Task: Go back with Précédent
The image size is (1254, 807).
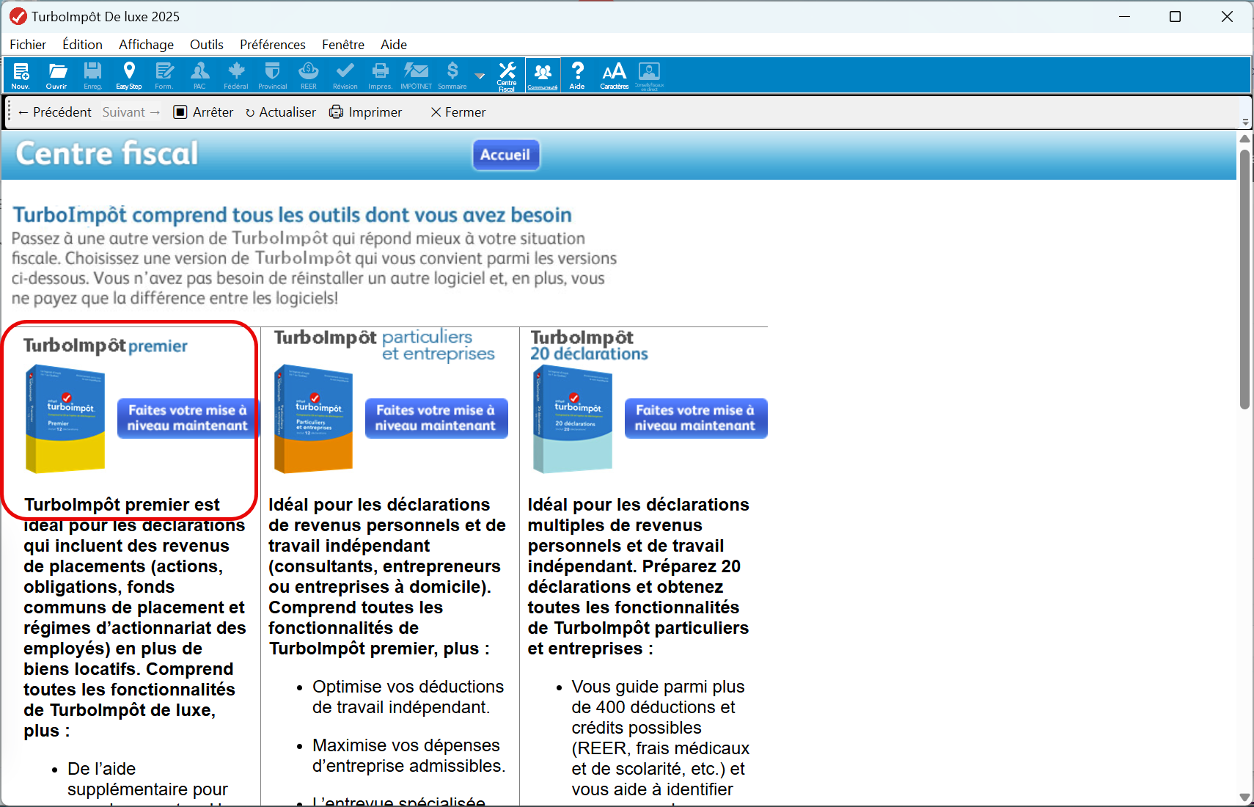Action: [54, 112]
